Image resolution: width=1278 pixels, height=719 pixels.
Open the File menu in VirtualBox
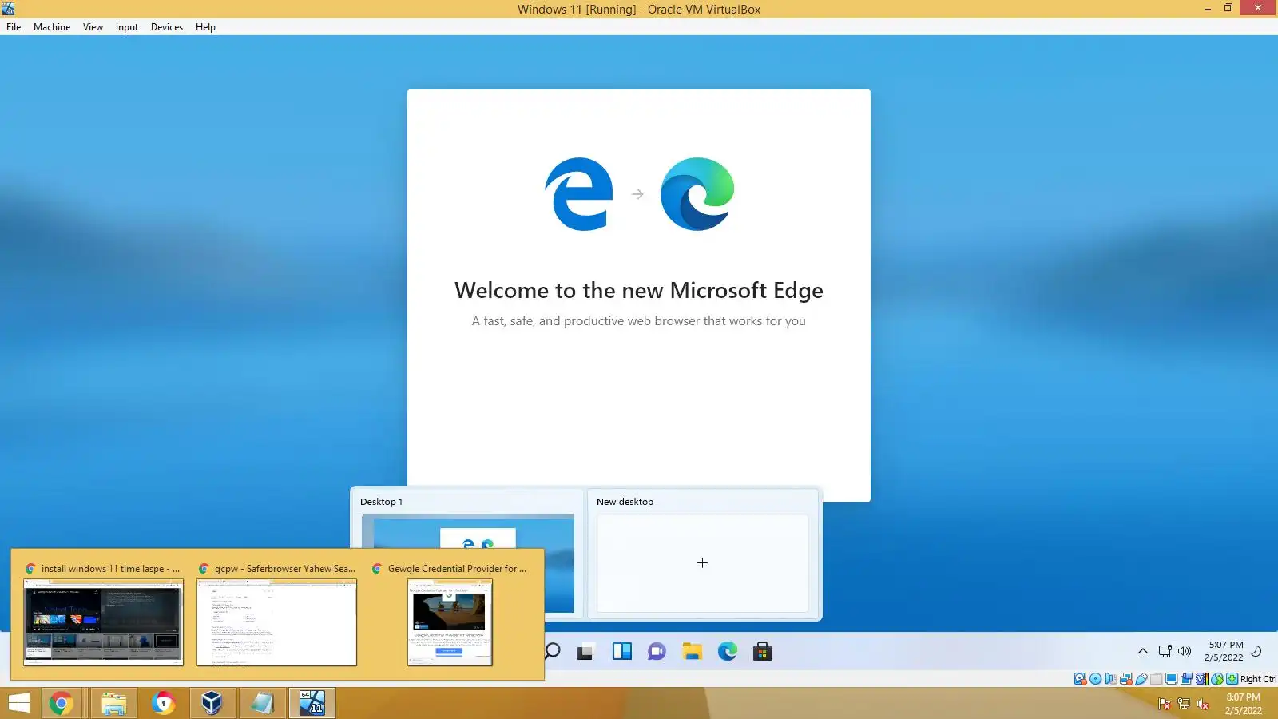coord(14,27)
